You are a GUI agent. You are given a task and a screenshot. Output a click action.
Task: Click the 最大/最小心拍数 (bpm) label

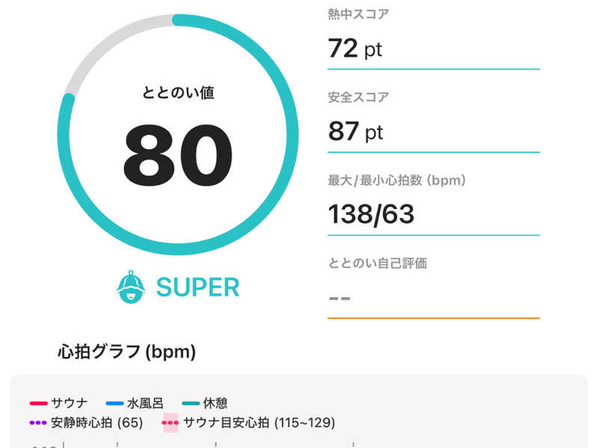(397, 180)
